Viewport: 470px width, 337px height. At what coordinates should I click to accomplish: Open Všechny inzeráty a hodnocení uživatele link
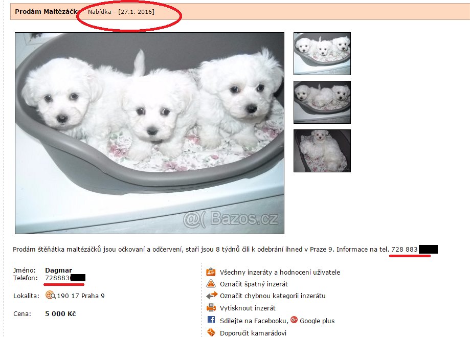tap(280, 272)
